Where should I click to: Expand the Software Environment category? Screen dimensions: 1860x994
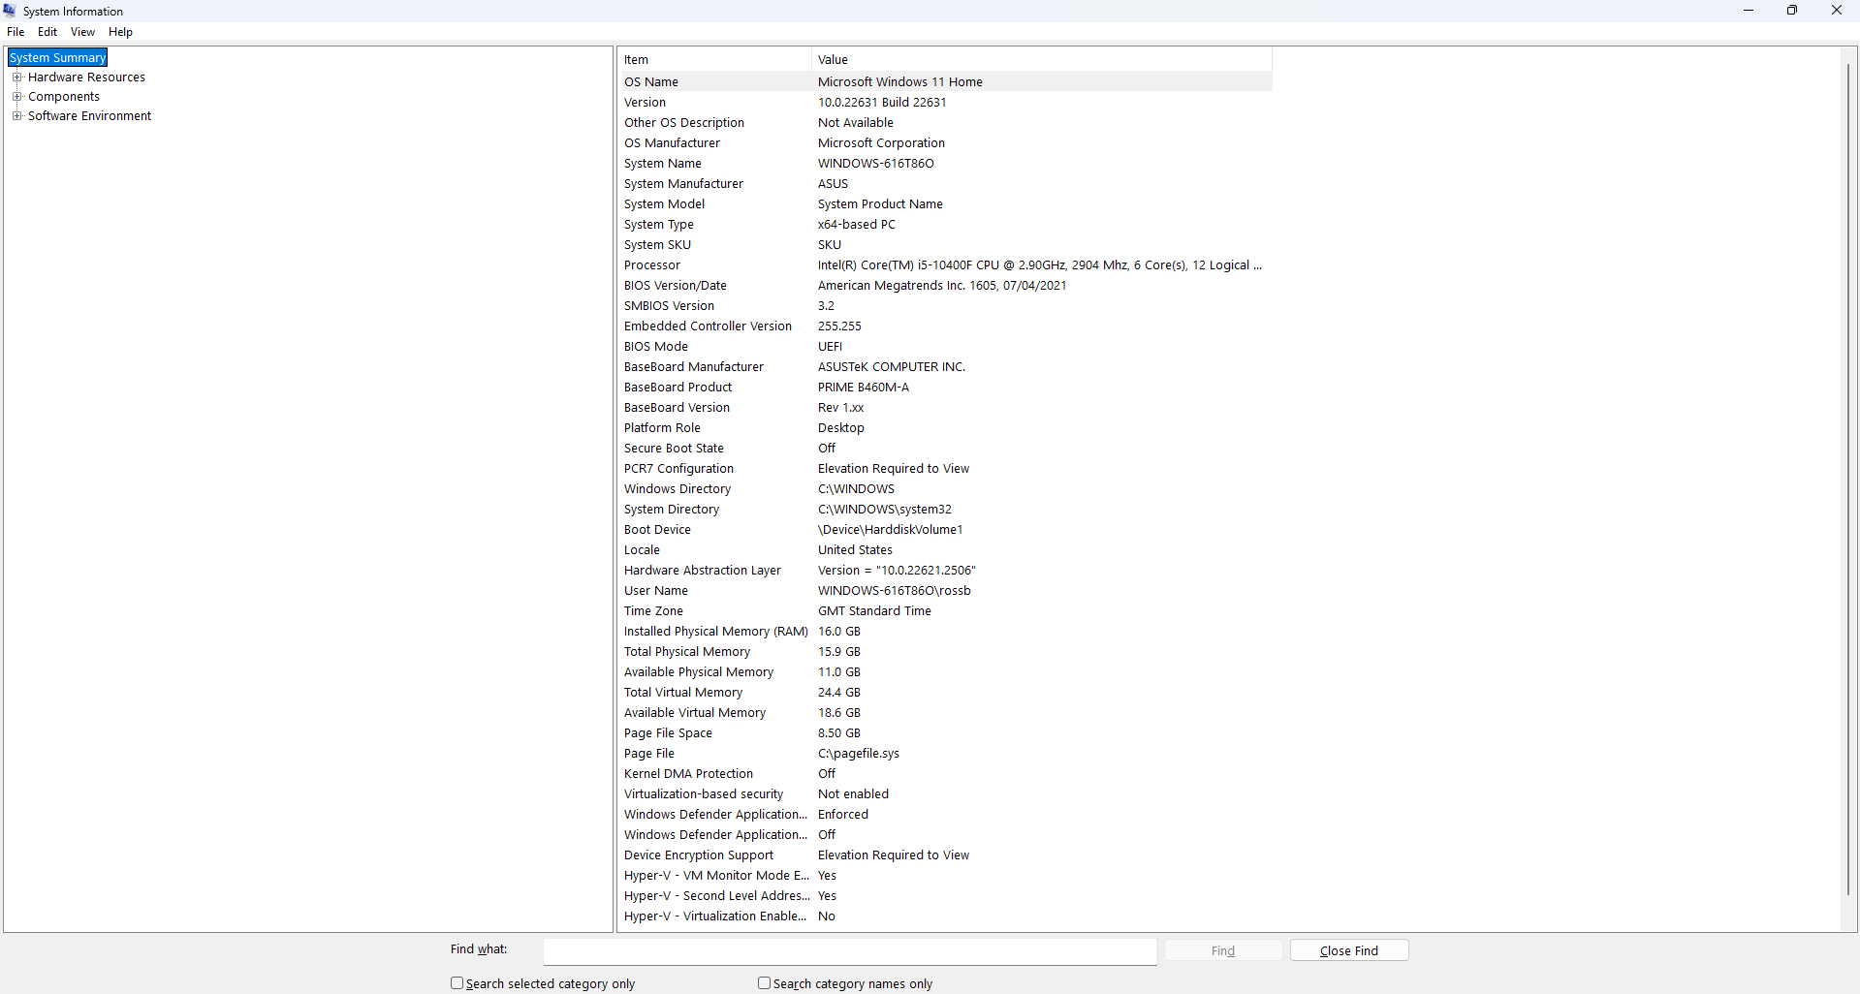click(17, 115)
